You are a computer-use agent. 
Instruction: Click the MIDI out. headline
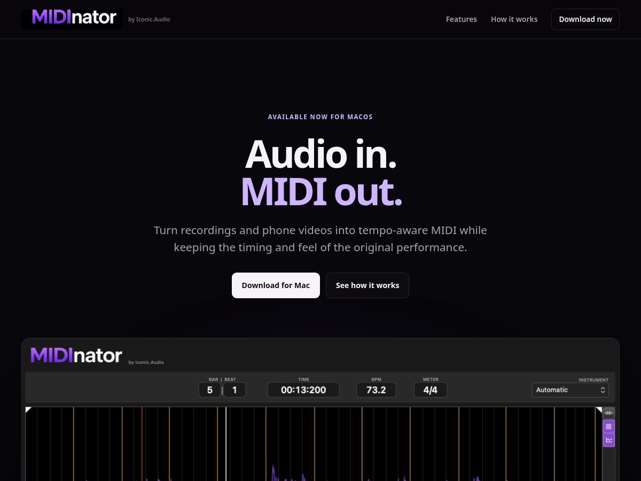(x=321, y=192)
